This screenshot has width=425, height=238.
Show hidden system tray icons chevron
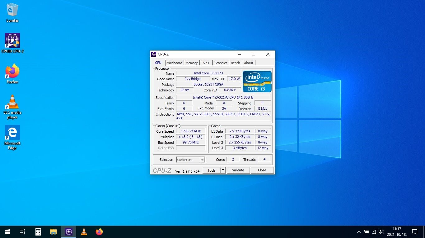tap(359, 232)
